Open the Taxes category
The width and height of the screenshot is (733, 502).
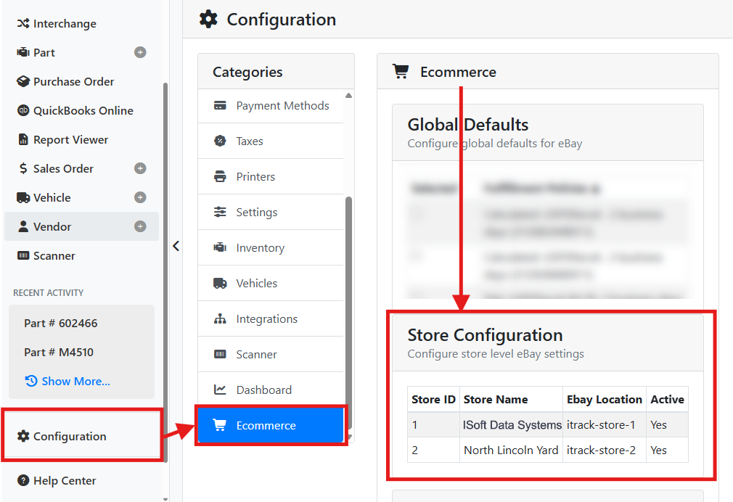[x=271, y=141]
